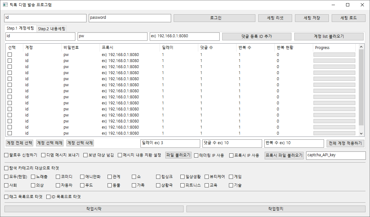
Task: Click the 세팅 로드 button
Action: tap(349, 18)
